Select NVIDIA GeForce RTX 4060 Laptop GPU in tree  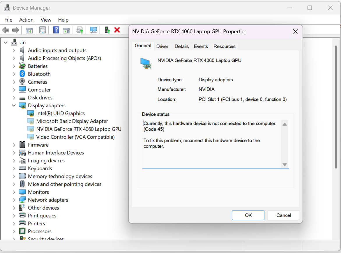(79, 129)
